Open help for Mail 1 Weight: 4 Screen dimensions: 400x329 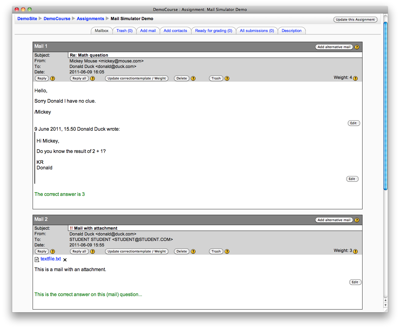pos(355,78)
